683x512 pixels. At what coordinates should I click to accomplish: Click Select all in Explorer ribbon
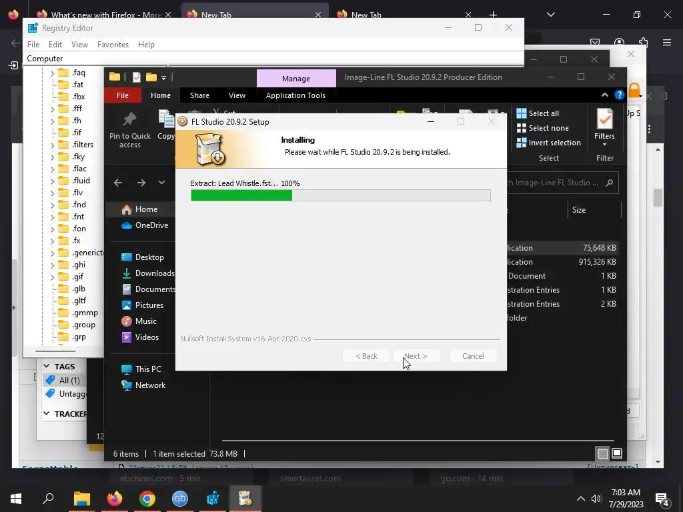pos(538,113)
